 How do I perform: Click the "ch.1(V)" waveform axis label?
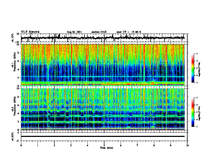[x=13, y=38]
